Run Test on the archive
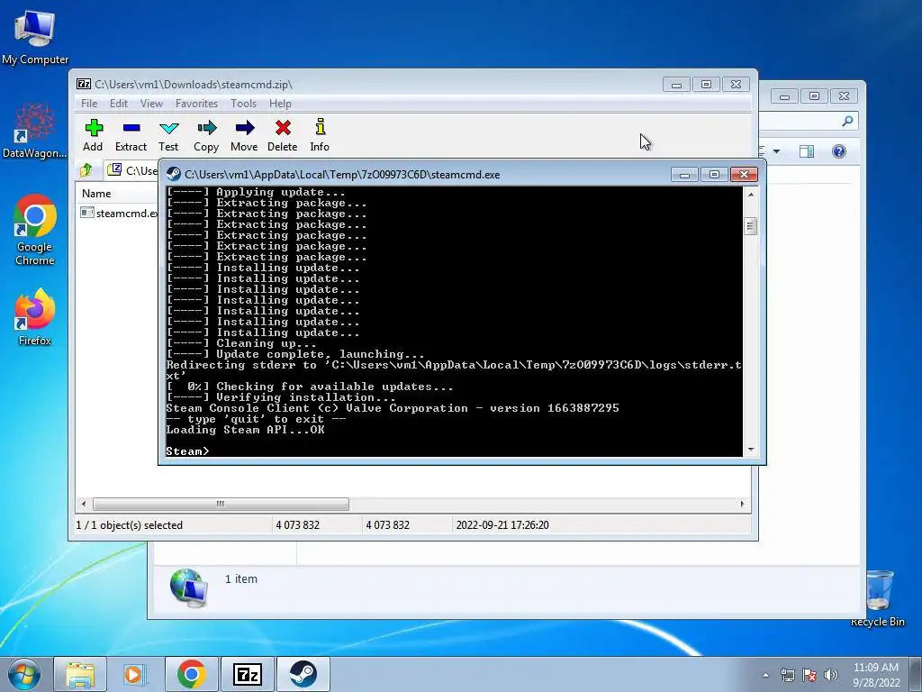The width and height of the screenshot is (922, 692). point(168,135)
